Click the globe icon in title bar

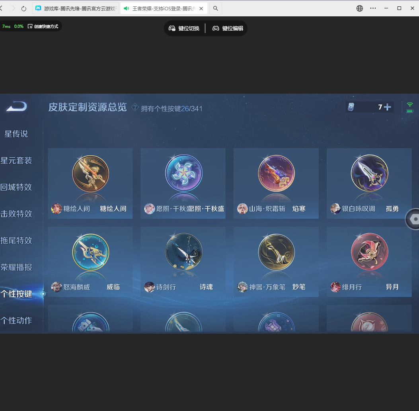click(x=360, y=8)
